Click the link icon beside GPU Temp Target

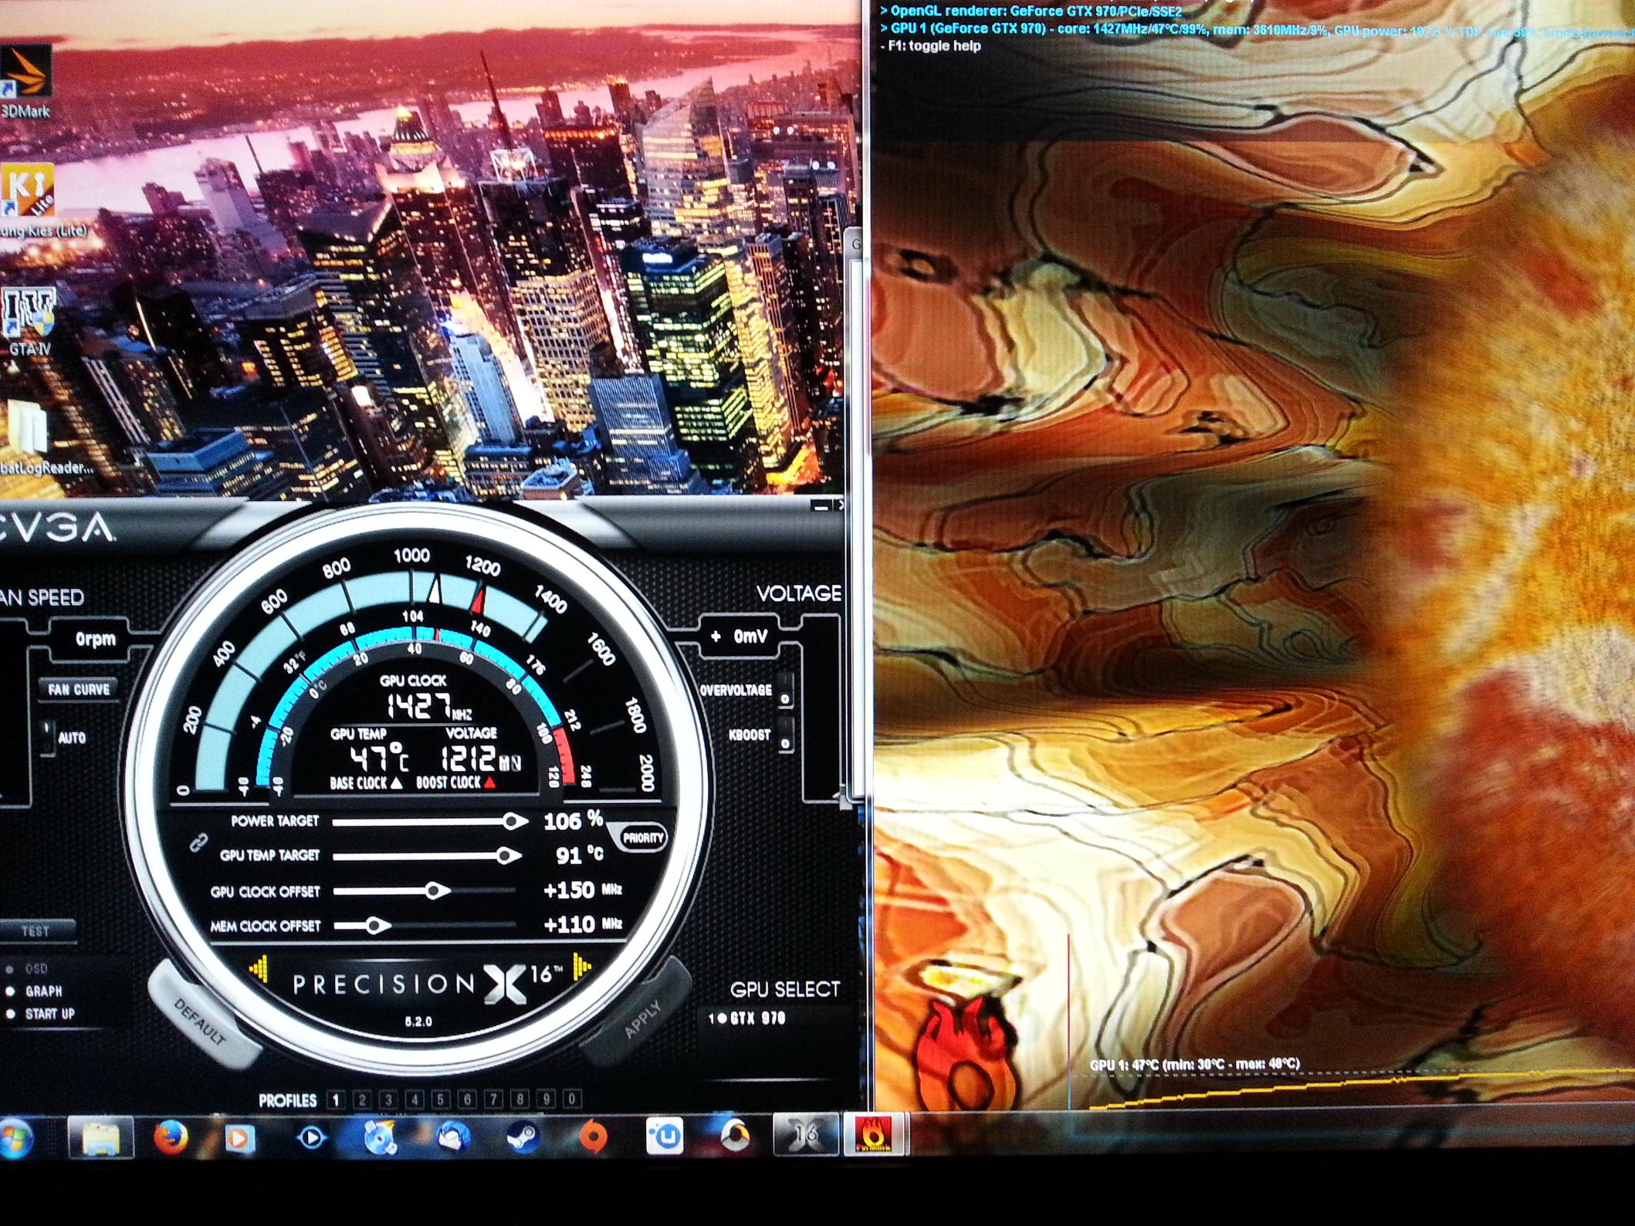197,843
